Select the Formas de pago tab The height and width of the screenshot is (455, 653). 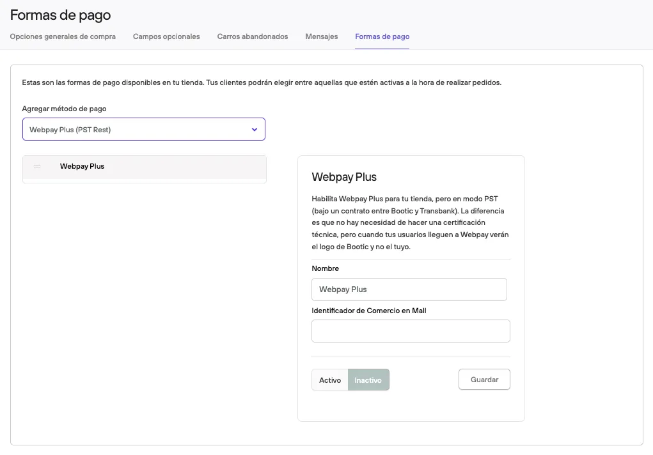click(x=382, y=36)
